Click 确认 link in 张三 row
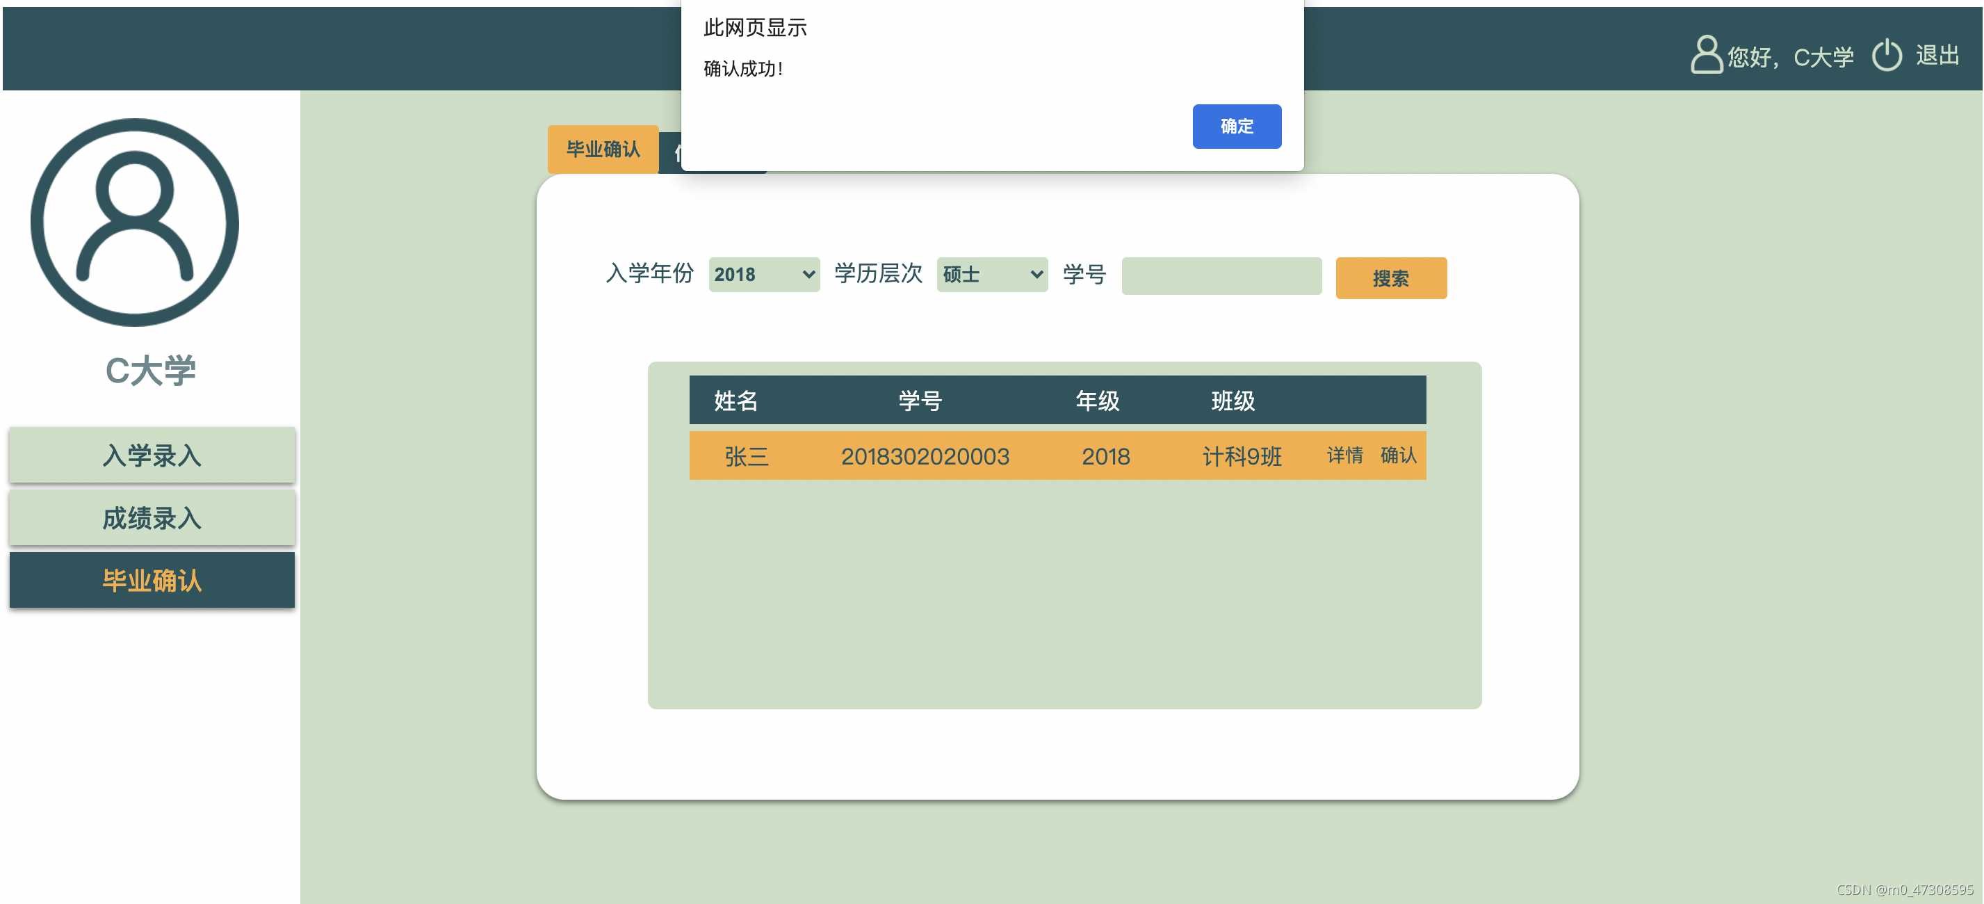 click(x=1398, y=455)
